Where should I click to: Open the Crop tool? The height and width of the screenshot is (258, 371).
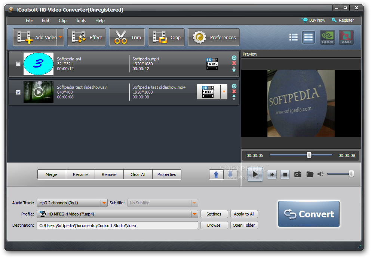(166, 37)
